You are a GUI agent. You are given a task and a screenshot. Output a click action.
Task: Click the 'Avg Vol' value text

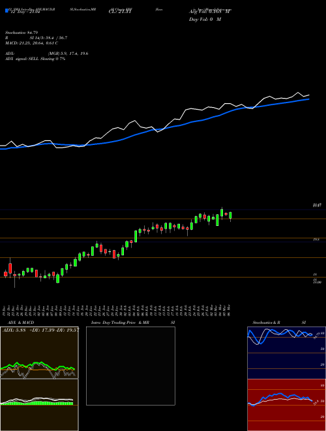pos(210,12)
